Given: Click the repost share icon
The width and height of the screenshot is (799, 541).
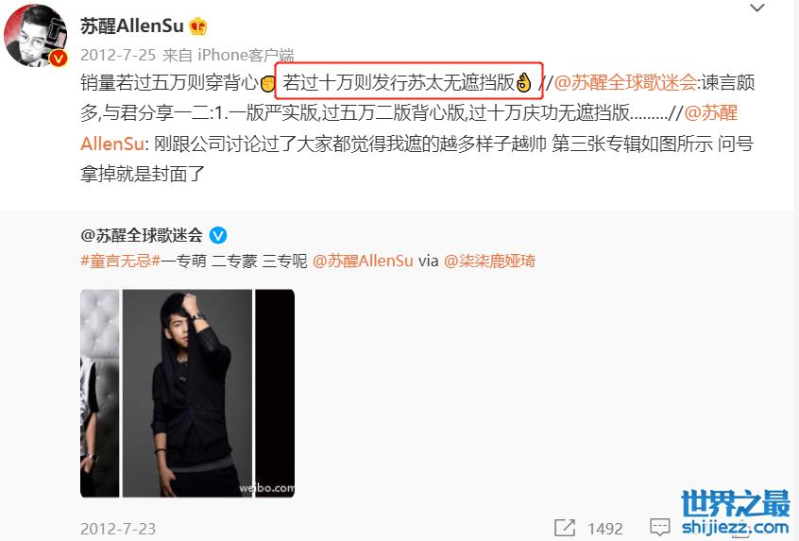Looking at the screenshot, I should click(565, 528).
